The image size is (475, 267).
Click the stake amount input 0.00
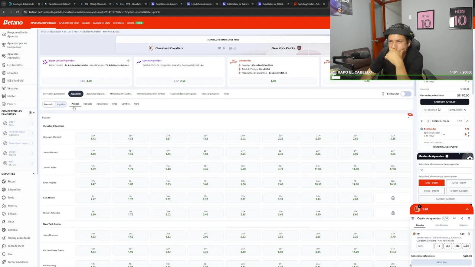tap(425, 246)
